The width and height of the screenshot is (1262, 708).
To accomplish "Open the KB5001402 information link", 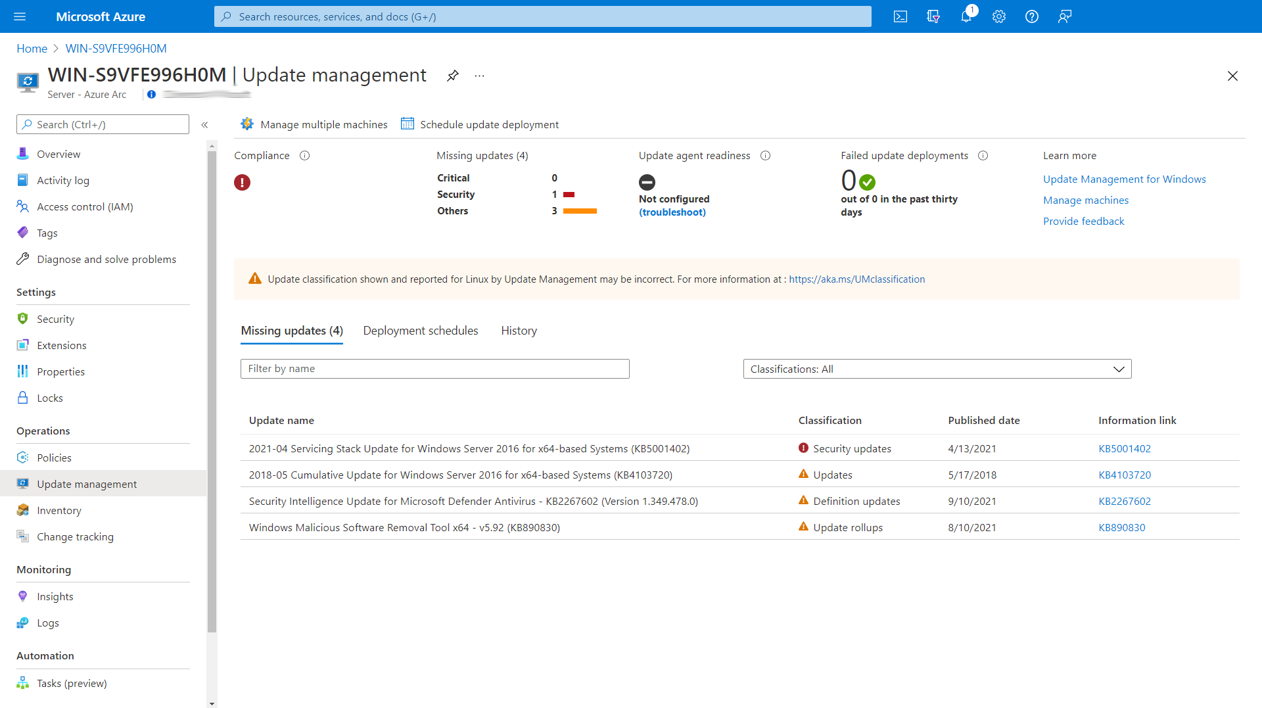I will click(1124, 448).
